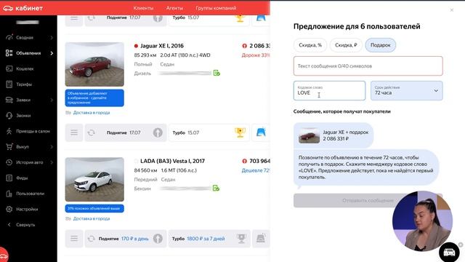Focus Текст сообщения input field

(x=368, y=66)
